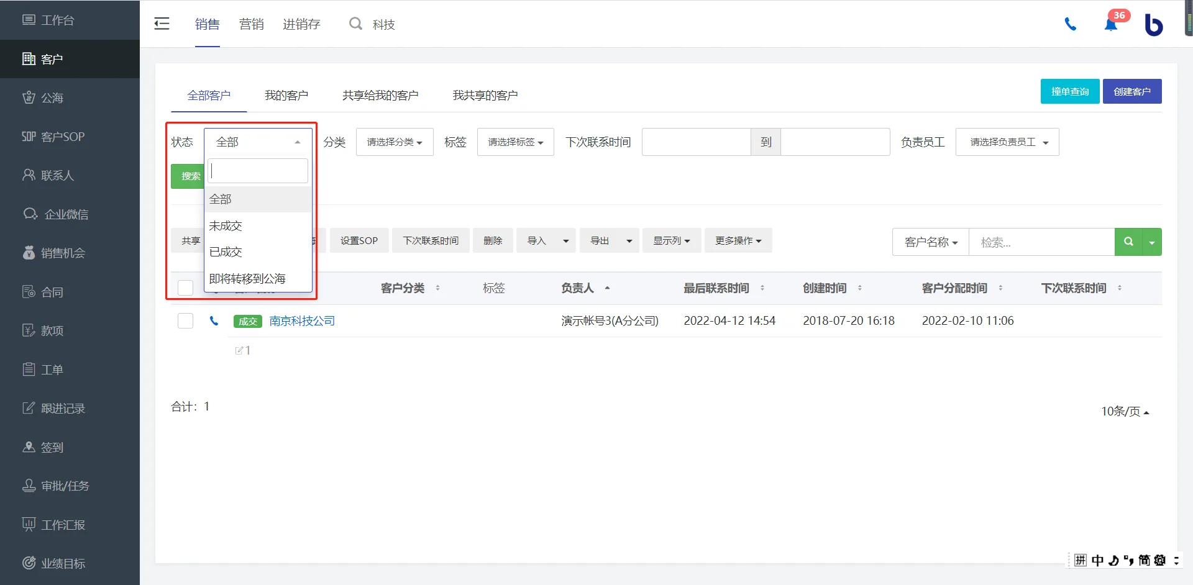Click the 设置SOP button

coord(359,240)
